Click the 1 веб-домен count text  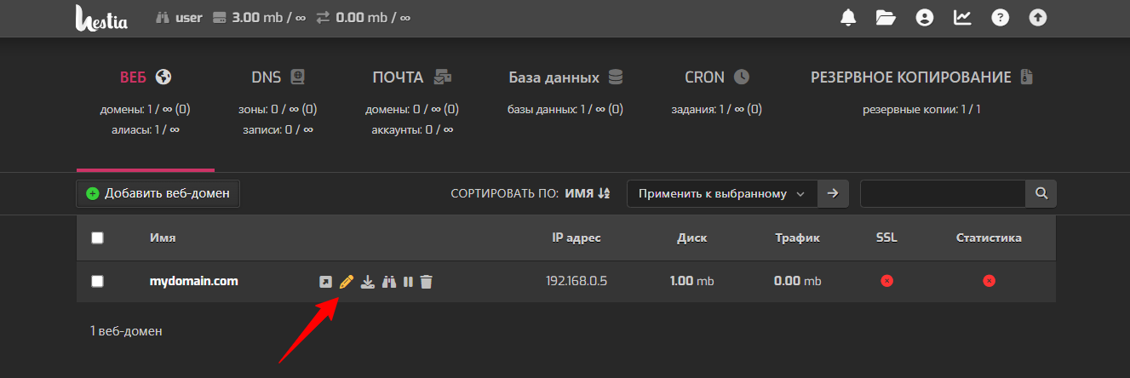tap(126, 331)
